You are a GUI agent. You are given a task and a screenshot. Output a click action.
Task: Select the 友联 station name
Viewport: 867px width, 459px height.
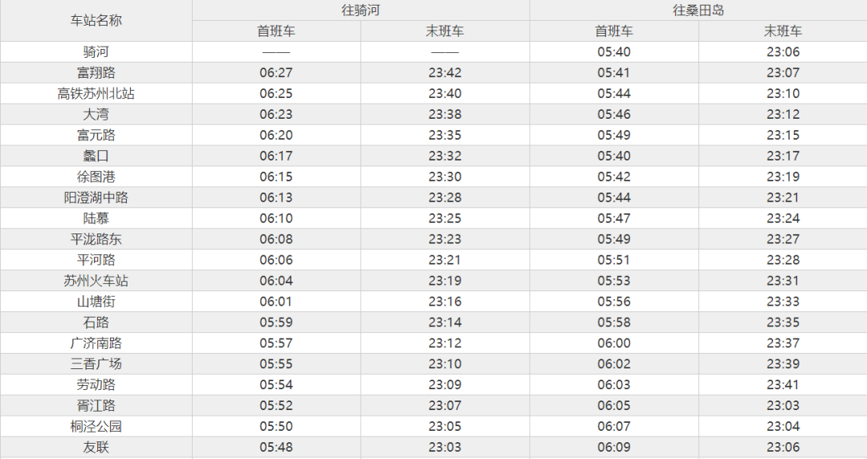point(96,448)
